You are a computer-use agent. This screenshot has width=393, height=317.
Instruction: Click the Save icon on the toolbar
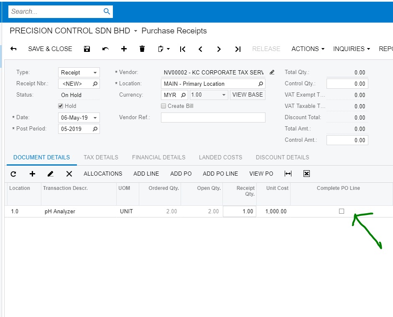pyautogui.click(x=87, y=49)
